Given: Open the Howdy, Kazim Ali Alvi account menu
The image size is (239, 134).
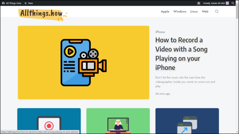Looking at the screenshot, I should 216,3.
